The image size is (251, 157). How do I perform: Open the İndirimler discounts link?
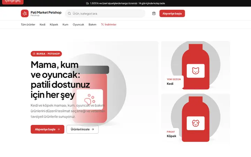click(x=109, y=24)
